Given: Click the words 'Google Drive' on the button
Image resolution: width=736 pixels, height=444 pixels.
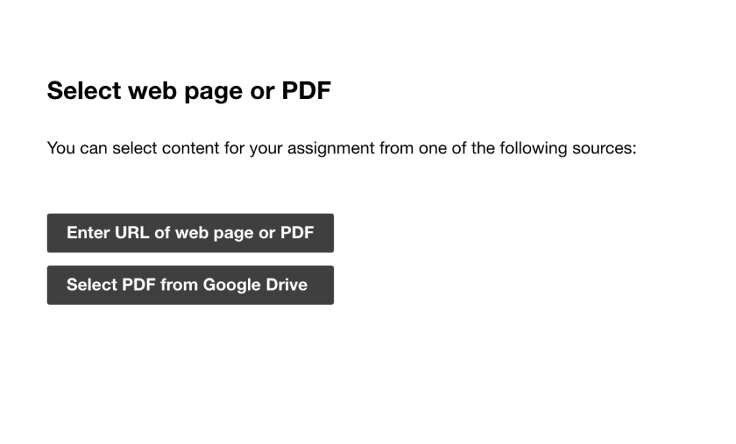Looking at the screenshot, I should coord(255,285).
